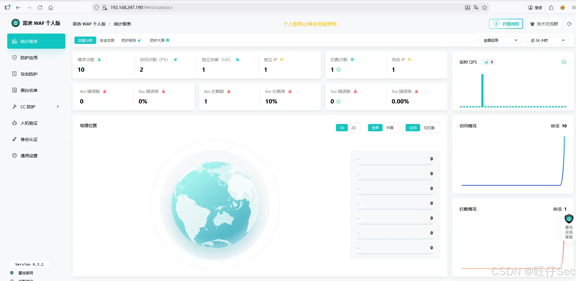Select the 世界 map scope
This screenshot has width=576, height=281.
(375, 128)
